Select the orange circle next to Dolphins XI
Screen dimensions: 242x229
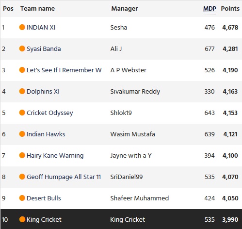pyautogui.click(x=22, y=91)
